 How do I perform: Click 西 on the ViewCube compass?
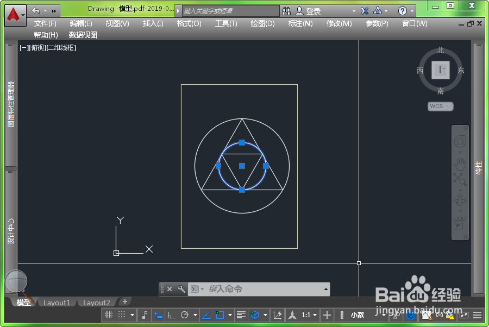click(420, 71)
